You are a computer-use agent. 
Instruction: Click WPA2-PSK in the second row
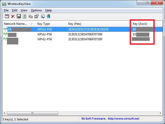(x=45, y=34)
